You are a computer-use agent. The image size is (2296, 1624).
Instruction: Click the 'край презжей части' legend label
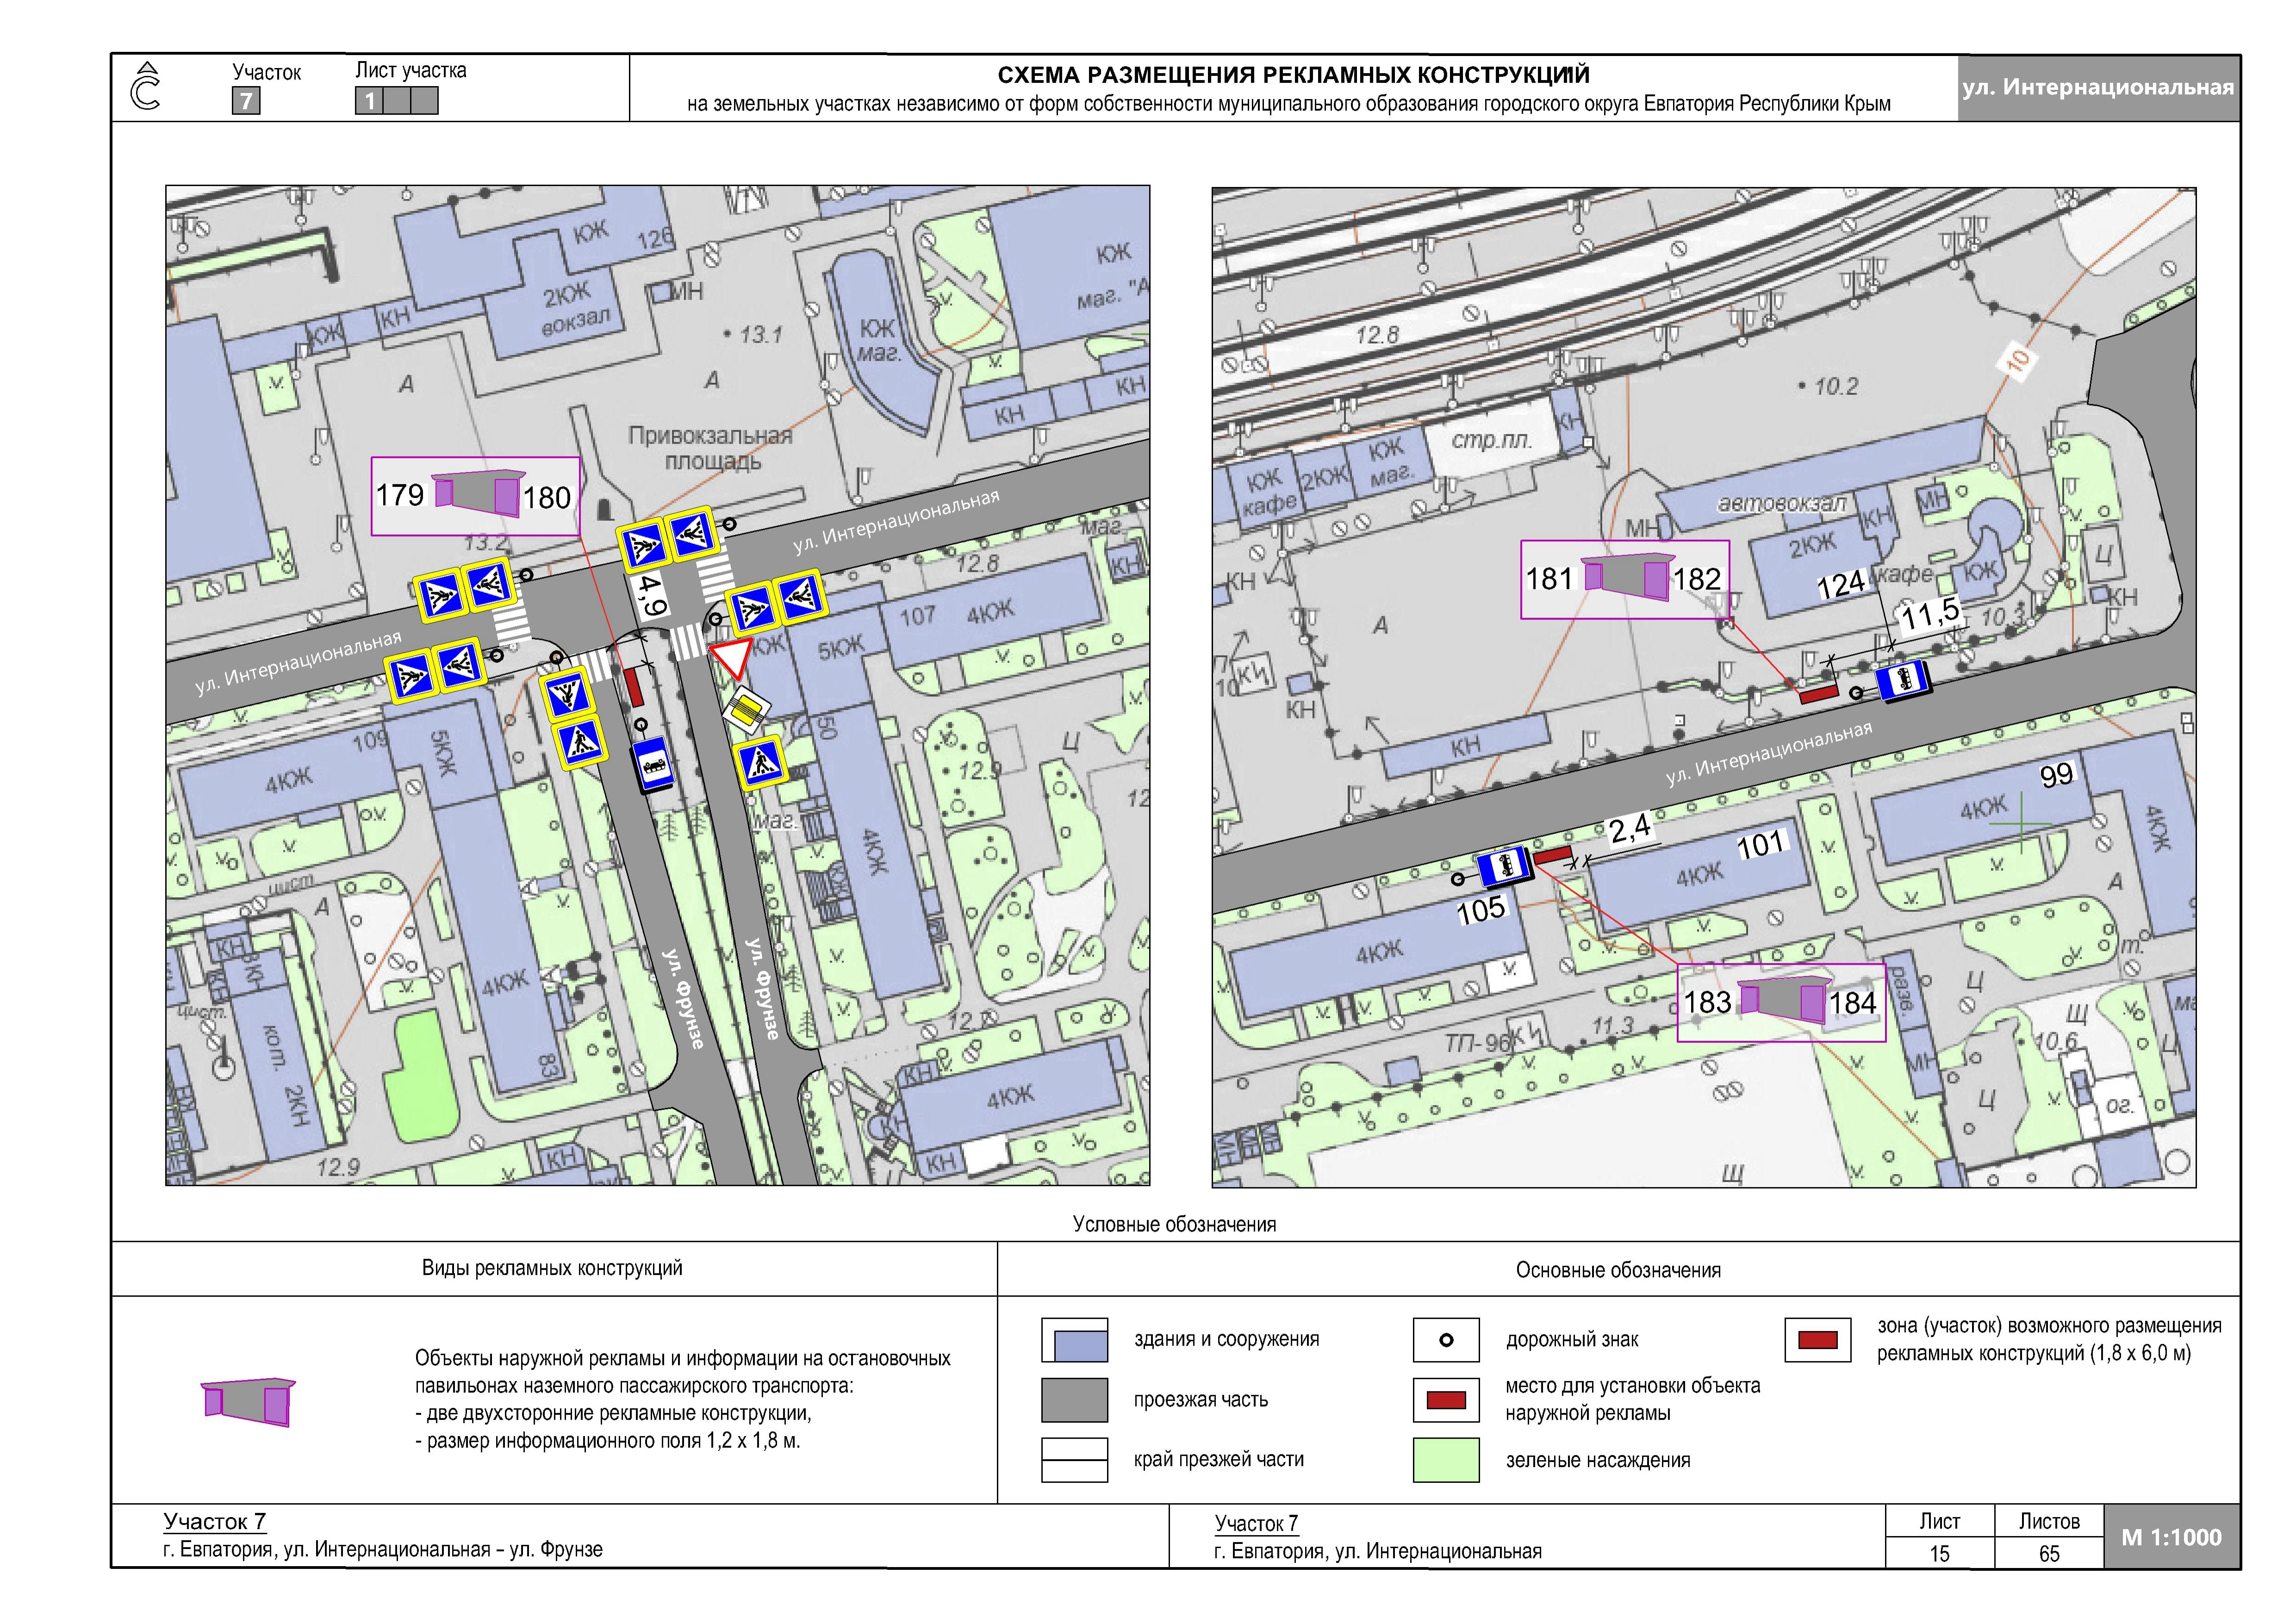pos(1219,1460)
